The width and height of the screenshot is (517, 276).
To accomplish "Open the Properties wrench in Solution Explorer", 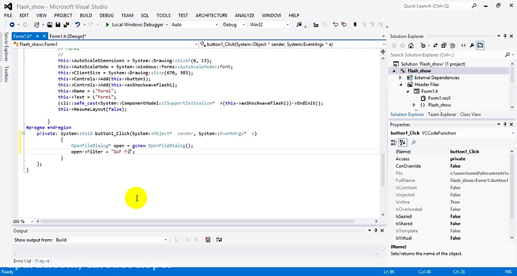I will point(472,45).
